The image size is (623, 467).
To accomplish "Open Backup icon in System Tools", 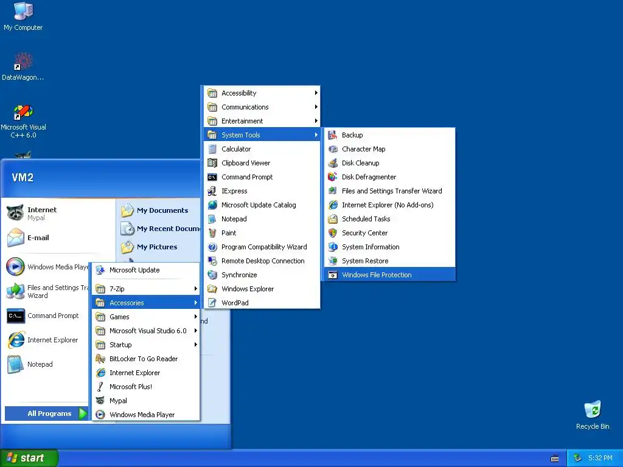I will click(333, 135).
